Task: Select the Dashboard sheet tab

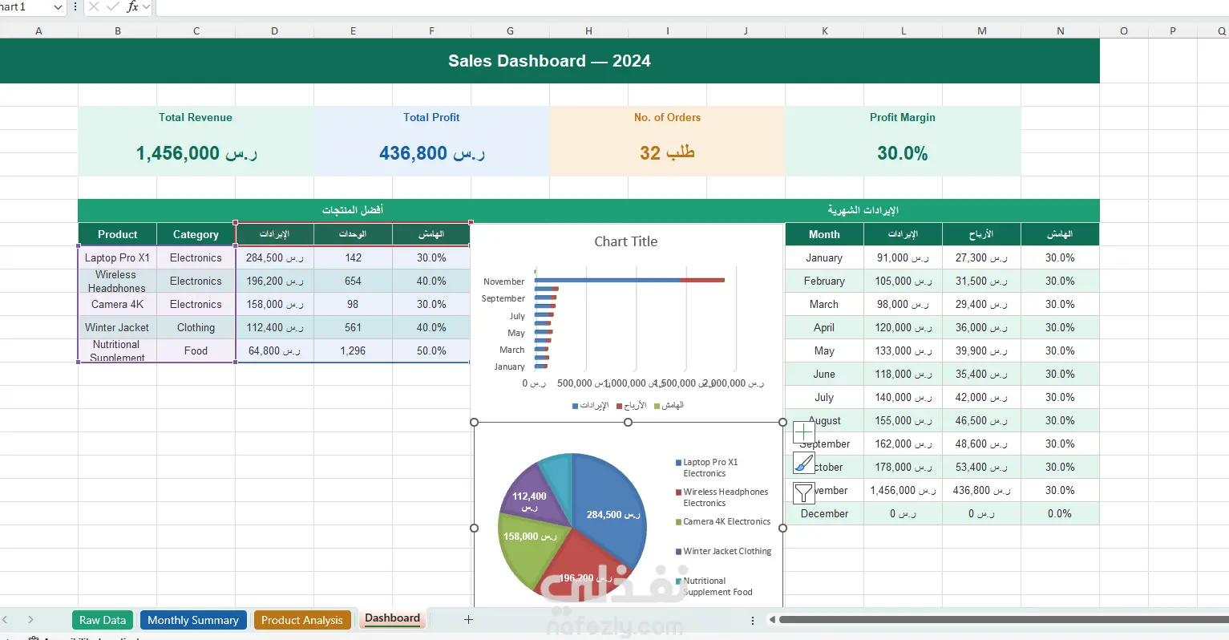Action: [393, 618]
